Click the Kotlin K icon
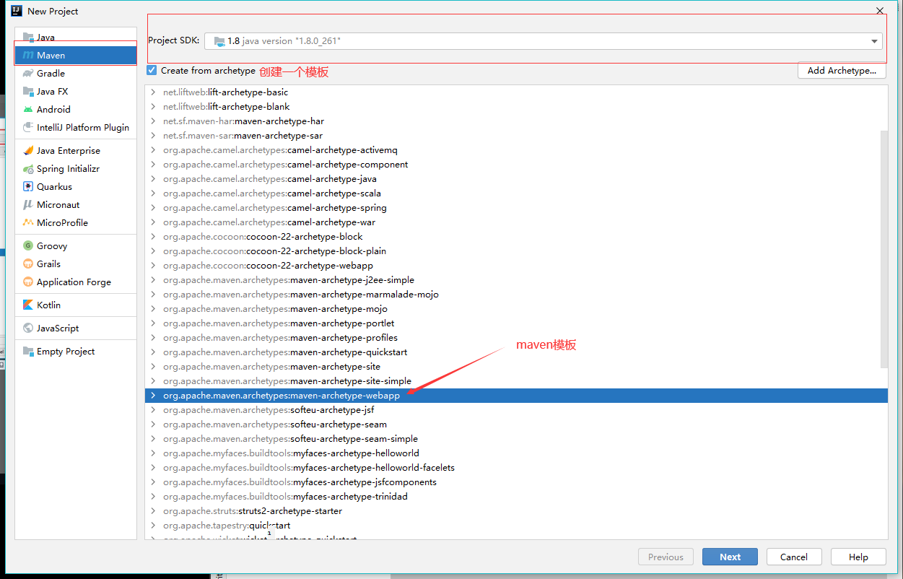 [28, 305]
